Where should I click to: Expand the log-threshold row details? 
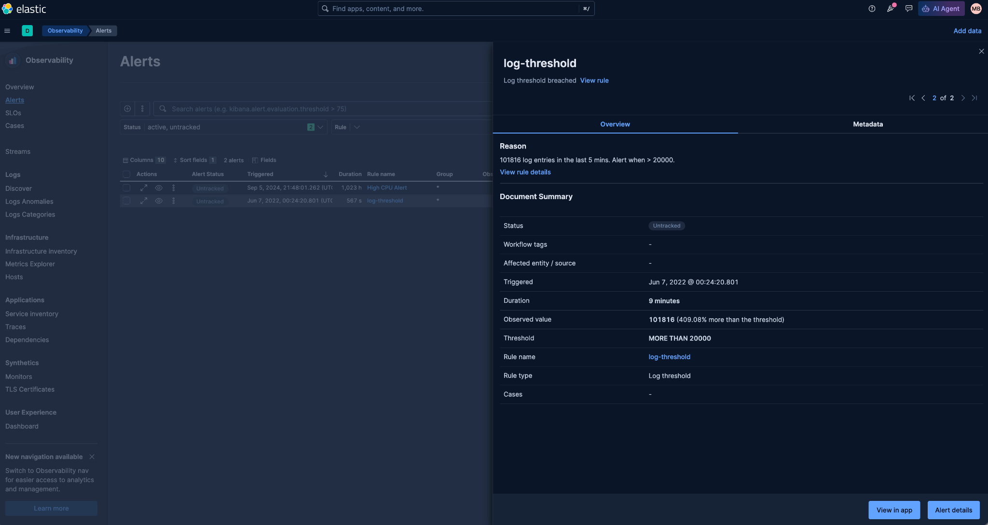[x=144, y=201]
